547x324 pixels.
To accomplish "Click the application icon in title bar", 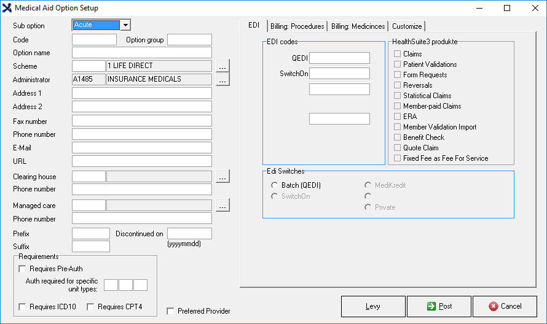I will tap(7, 8).
